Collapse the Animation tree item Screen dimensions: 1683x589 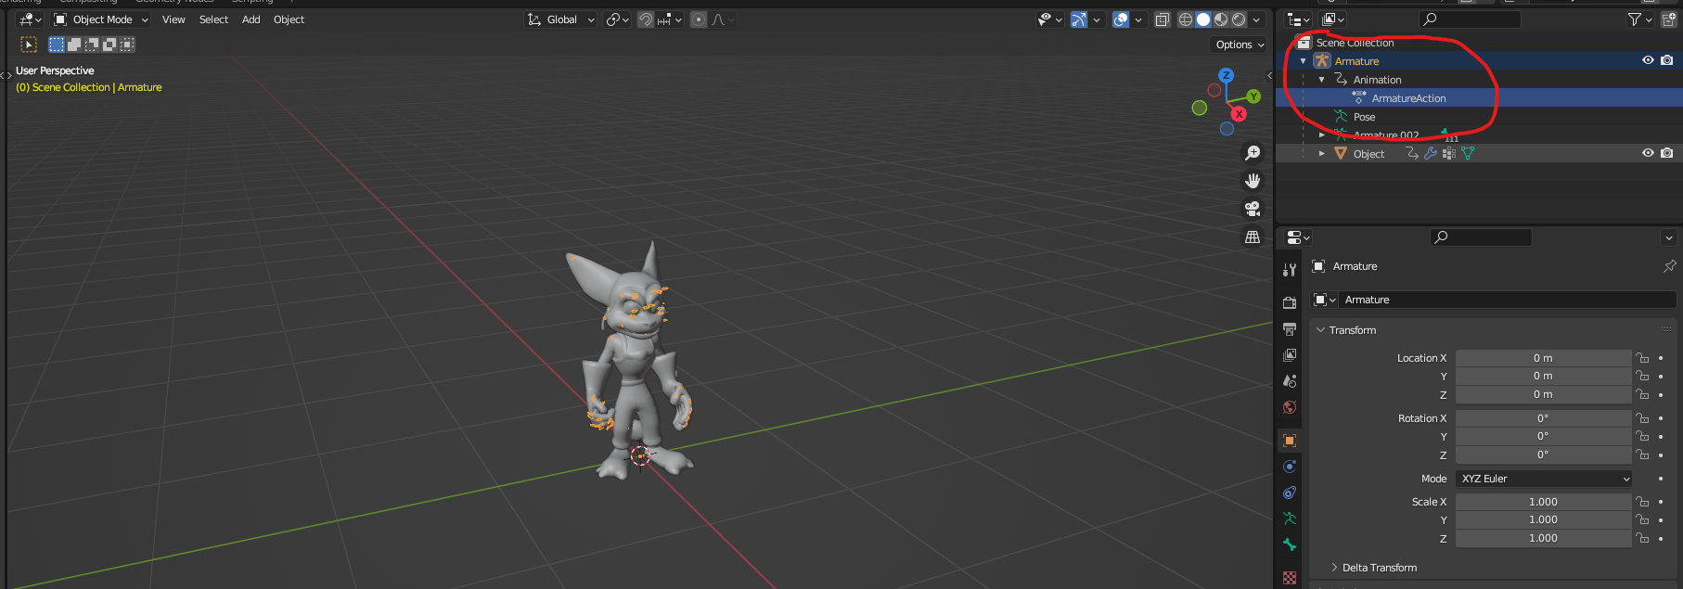tap(1322, 80)
